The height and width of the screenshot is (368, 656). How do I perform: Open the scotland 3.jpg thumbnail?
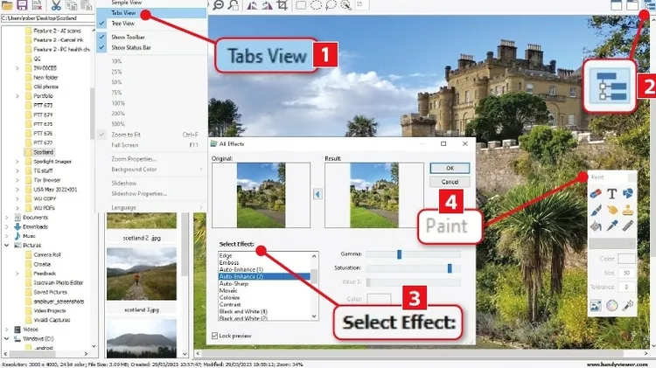click(x=142, y=274)
